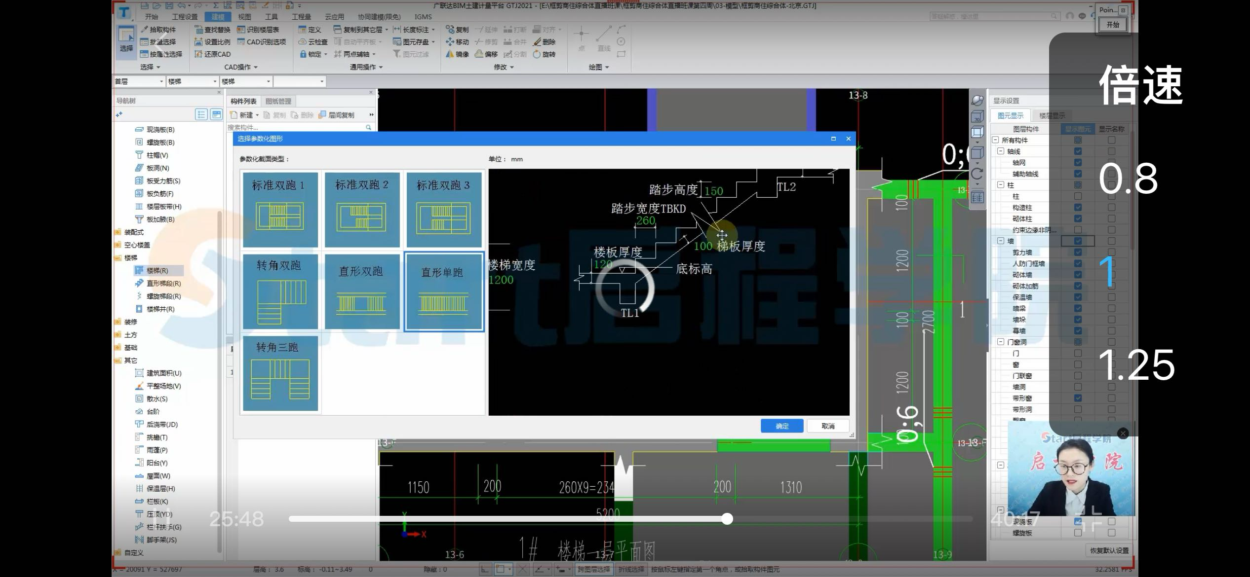Switch to the 图纸管理 tab
Viewport: 1250px width, 577px height.
(x=278, y=101)
